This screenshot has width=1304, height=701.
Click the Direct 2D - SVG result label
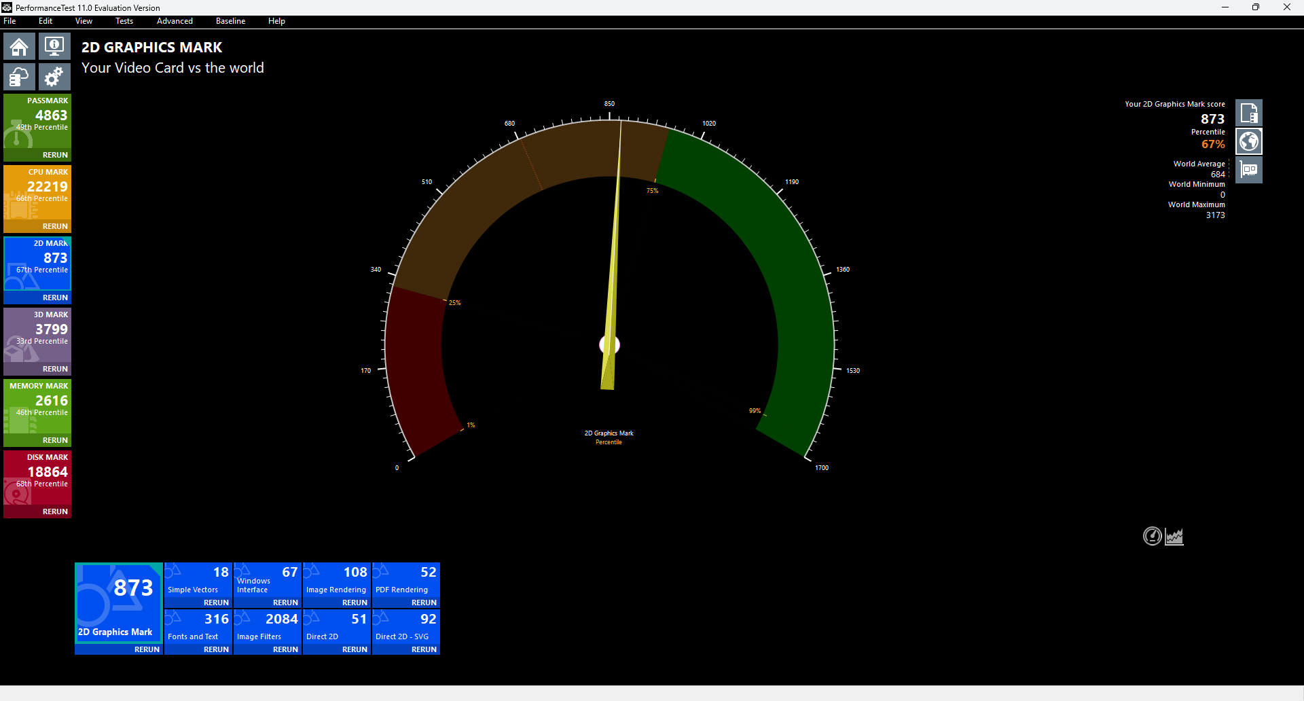pos(402,636)
